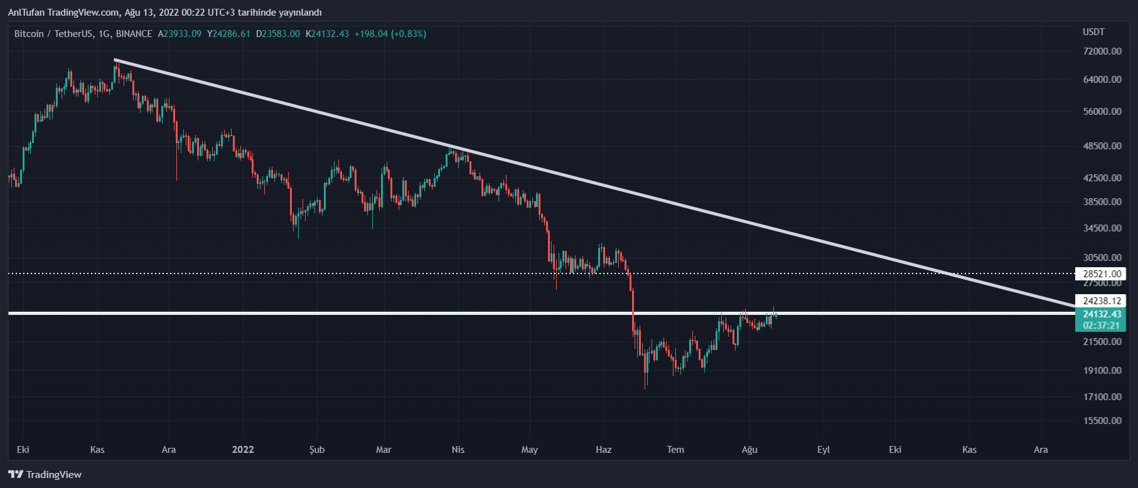Image resolution: width=1138 pixels, height=488 pixels.
Task: Click the Haz month label on time axis
Action: click(x=603, y=449)
